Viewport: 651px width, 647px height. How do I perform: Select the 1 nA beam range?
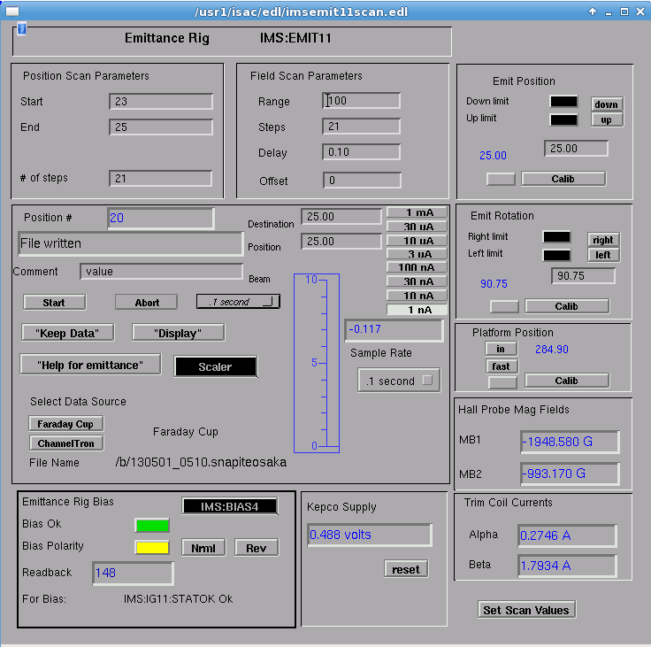coord(417,310)
